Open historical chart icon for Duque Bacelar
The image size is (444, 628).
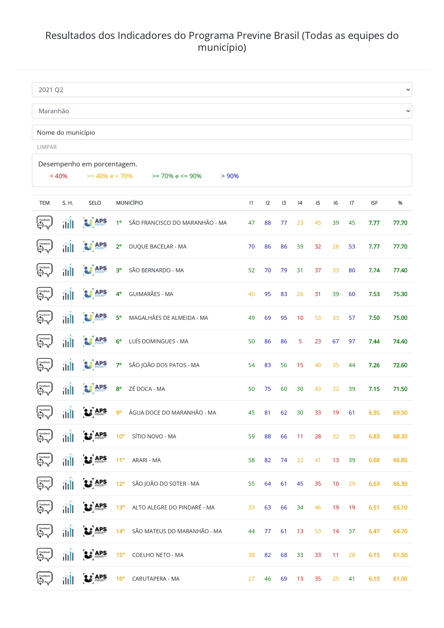pos(68,246)
